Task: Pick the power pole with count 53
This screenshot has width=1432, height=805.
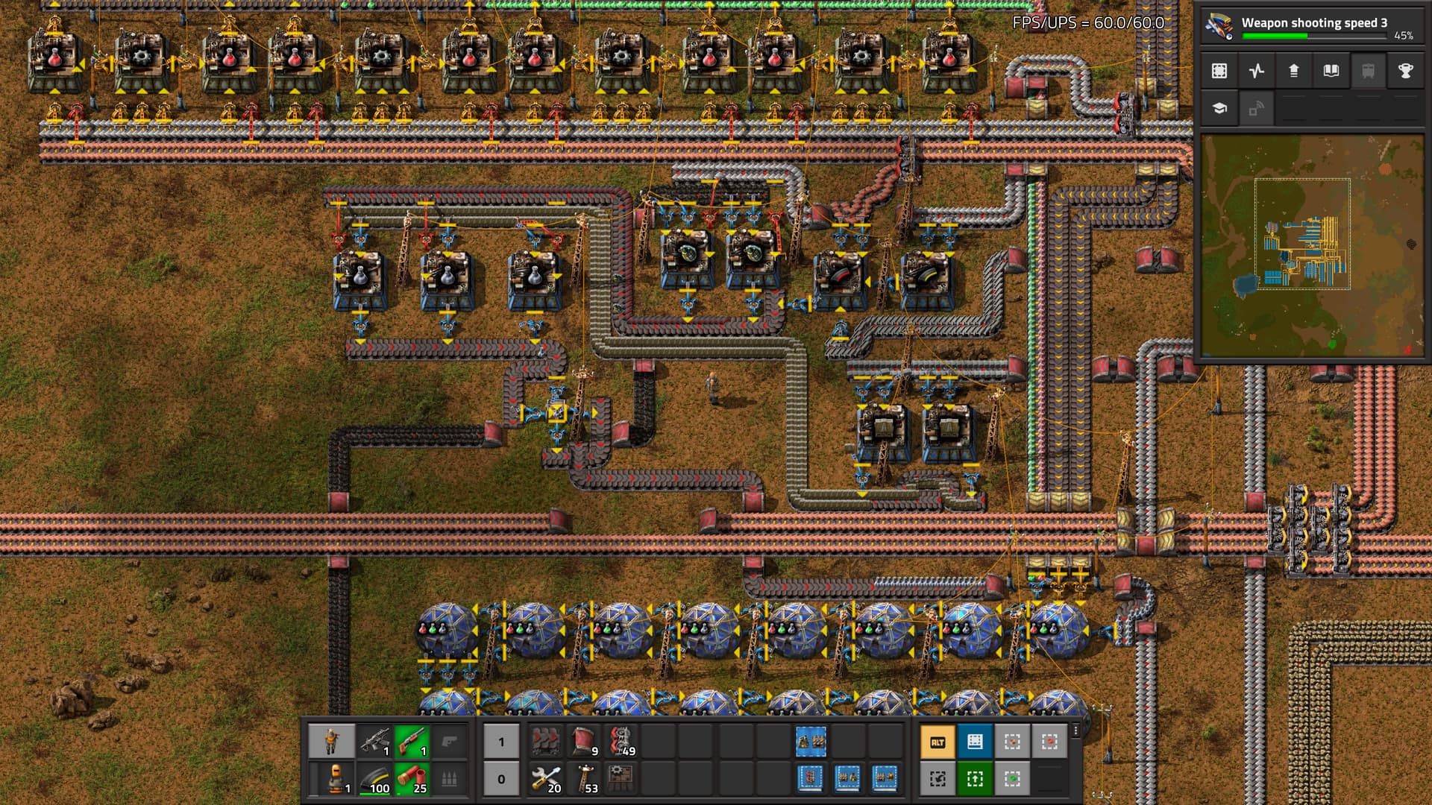Action: point(583,779)
